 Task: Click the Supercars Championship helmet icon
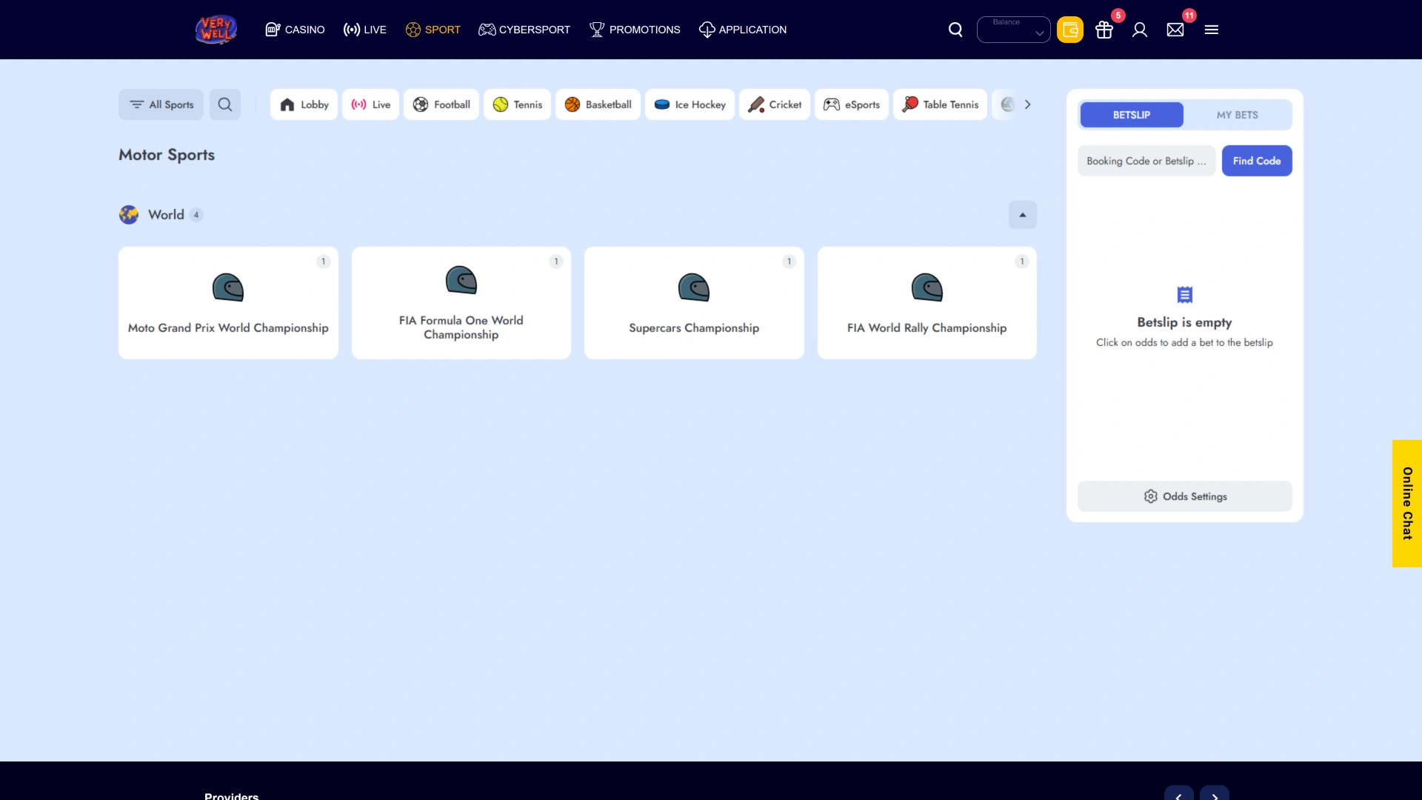(x=694, y=287)
